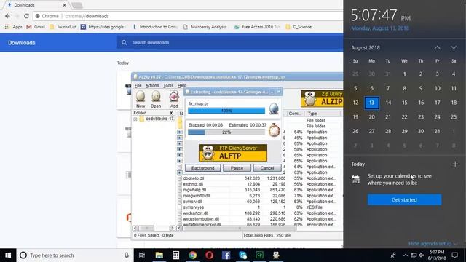Open Facebook app from the taskbar
Viewport: 466px width, 262px height.
click(x=226, y=255)
